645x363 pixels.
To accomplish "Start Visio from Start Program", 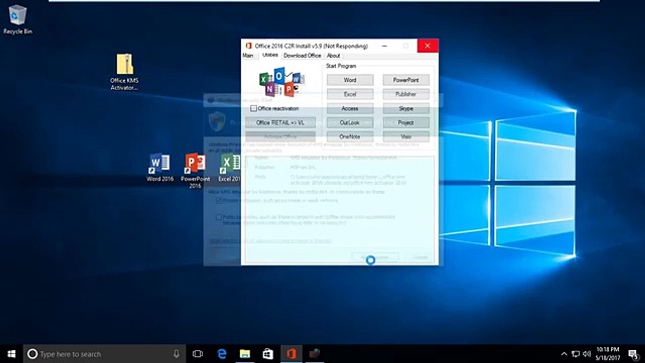I will 406,137.
